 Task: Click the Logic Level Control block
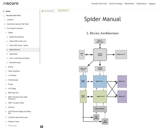pos(83,69)
